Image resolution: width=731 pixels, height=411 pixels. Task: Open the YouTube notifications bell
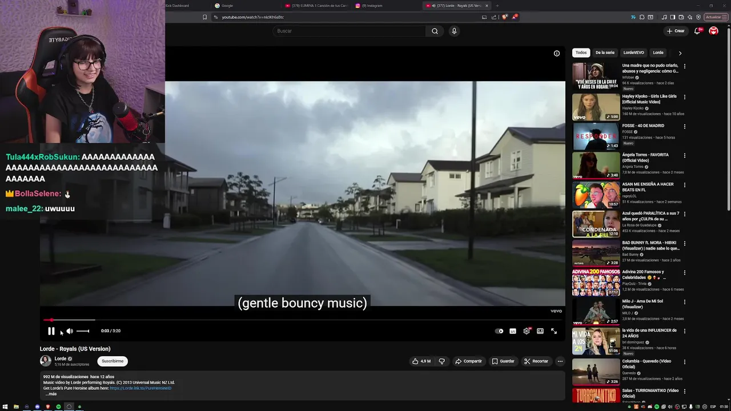tap(697, 31)
